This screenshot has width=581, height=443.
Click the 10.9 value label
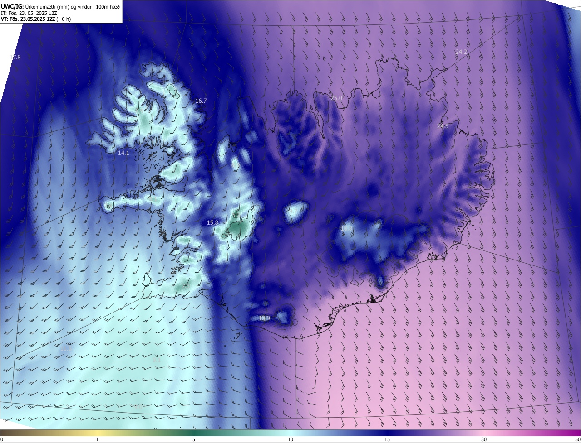point(265,318)
